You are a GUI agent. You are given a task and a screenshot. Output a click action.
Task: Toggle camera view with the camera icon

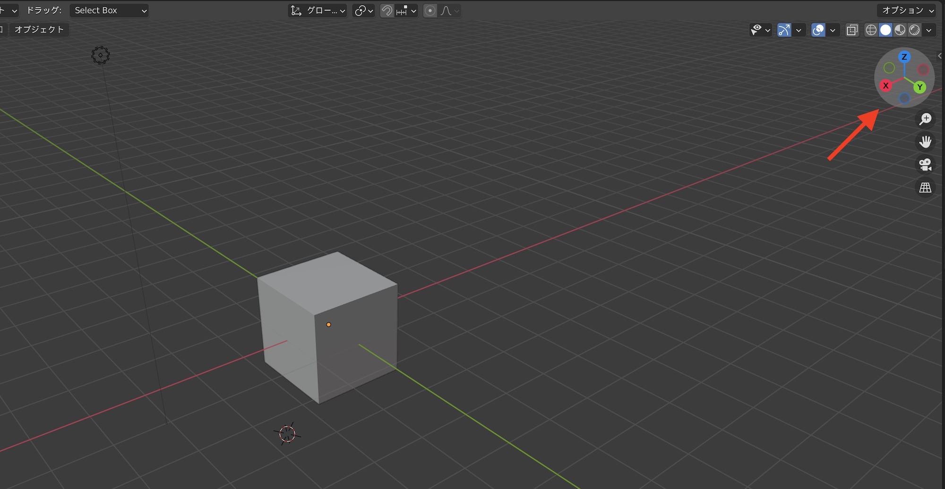coord(925,164)
